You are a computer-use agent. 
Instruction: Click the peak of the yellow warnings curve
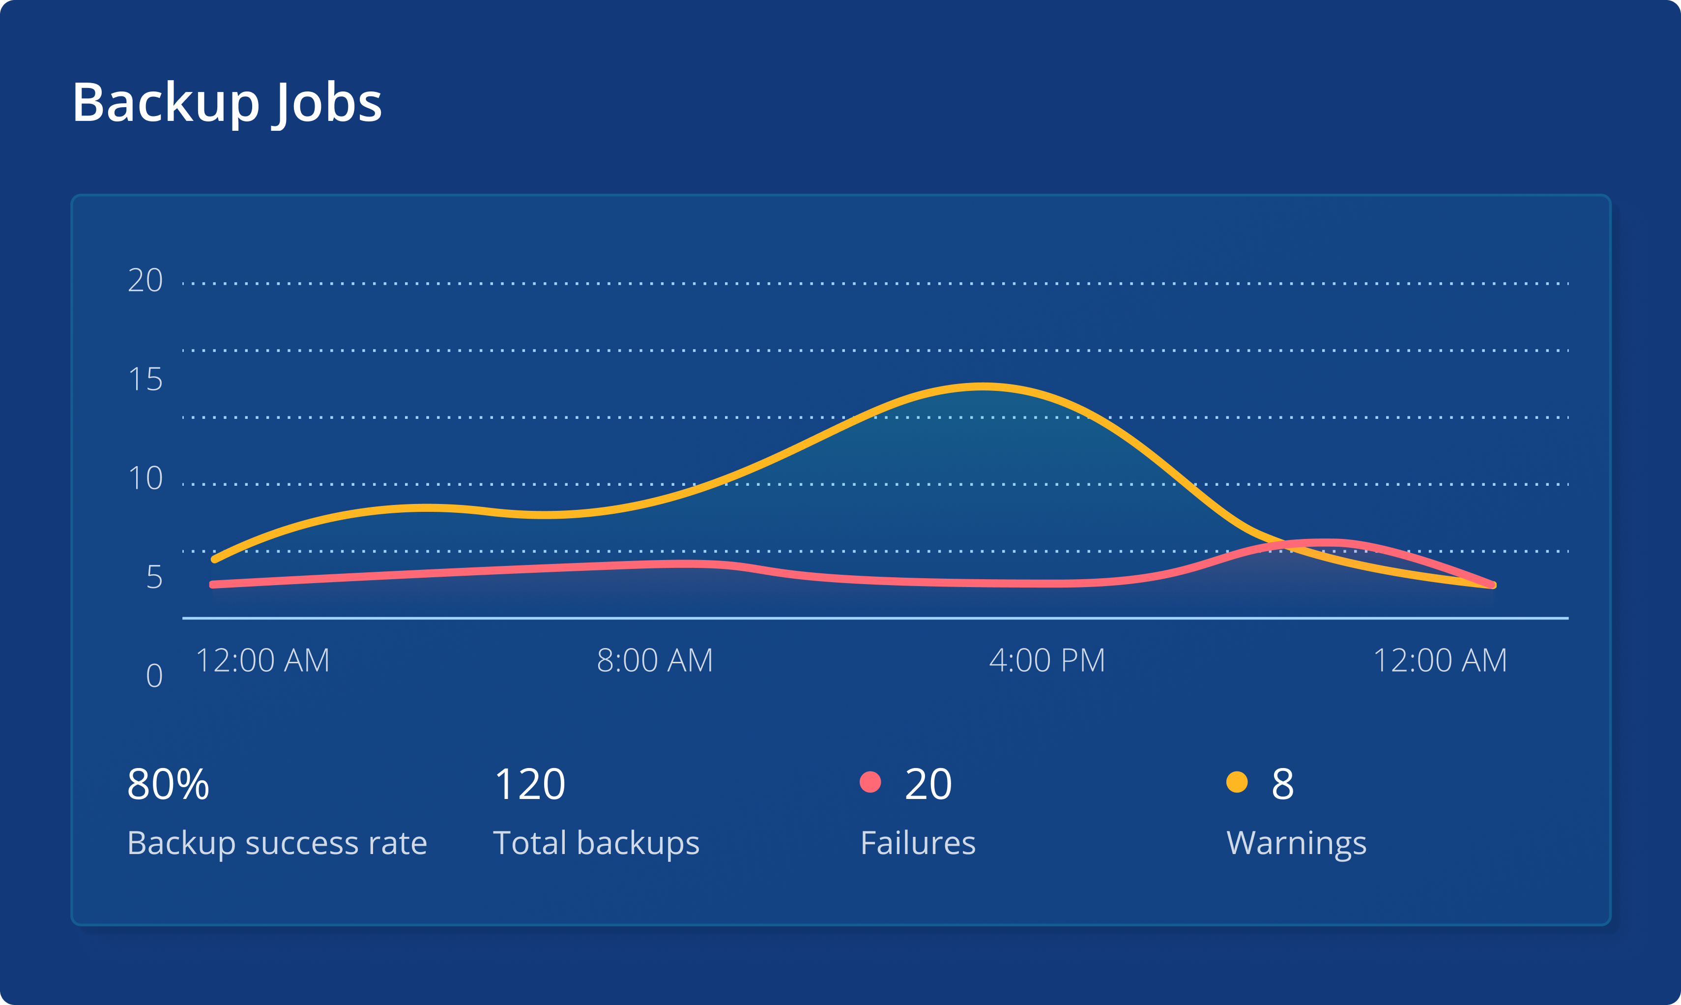[x=982, y=386]
